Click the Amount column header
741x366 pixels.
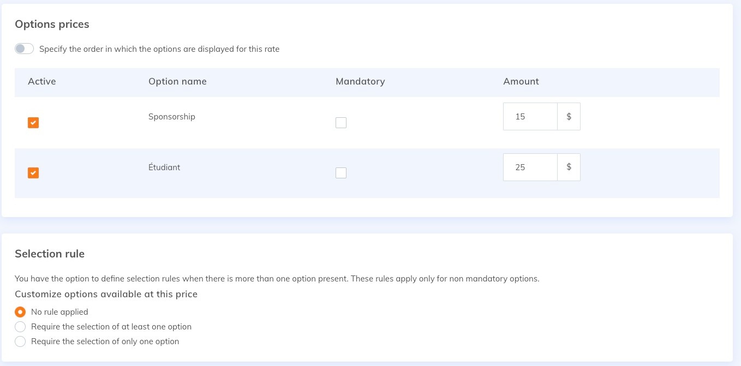[521, 81]
